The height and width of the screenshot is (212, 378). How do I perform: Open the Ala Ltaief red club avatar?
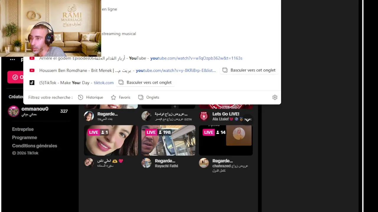tap(204, 116)
